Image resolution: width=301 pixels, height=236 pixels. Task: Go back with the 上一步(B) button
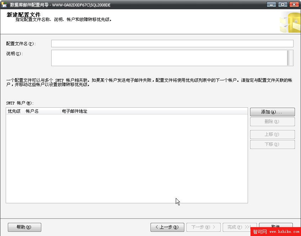point(167,227)
